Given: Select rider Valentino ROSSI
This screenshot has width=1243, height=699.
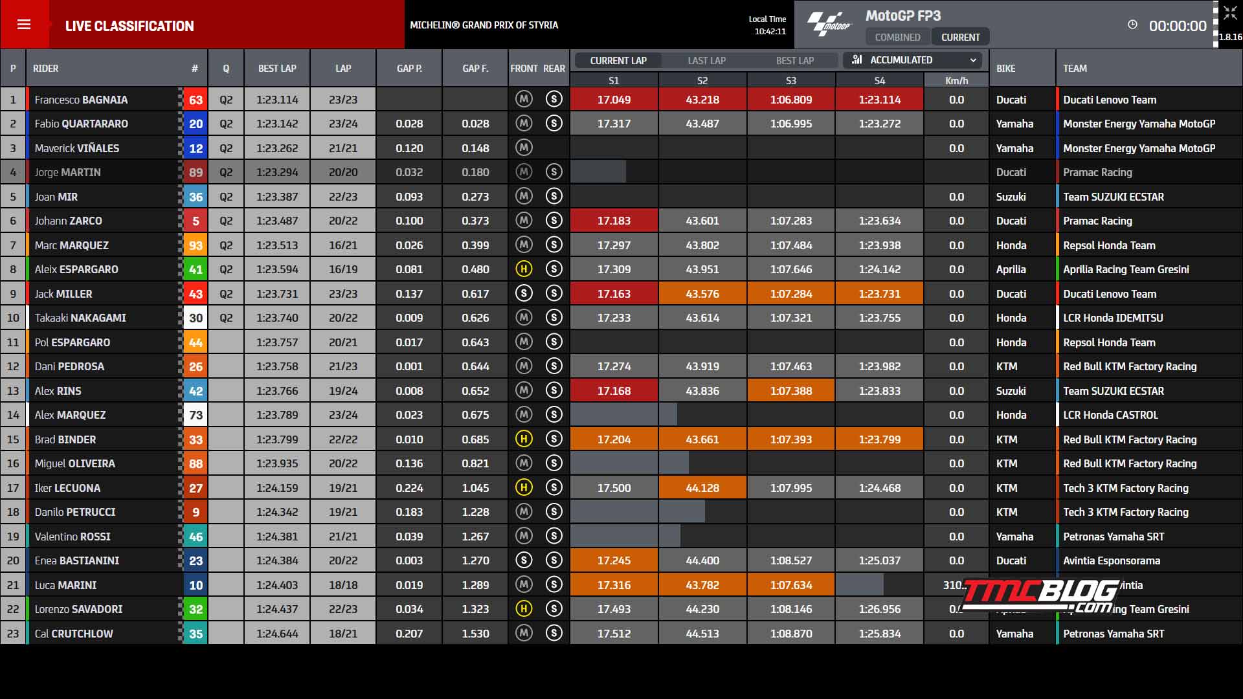Looking at the screenshot, I should [x=73, y=537].
